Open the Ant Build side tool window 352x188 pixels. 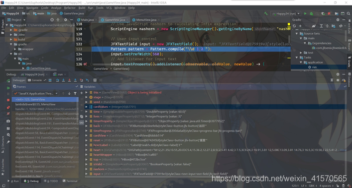350,27
